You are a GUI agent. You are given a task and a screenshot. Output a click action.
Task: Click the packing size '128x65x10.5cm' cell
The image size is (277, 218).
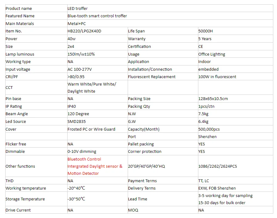click(213, 99)
